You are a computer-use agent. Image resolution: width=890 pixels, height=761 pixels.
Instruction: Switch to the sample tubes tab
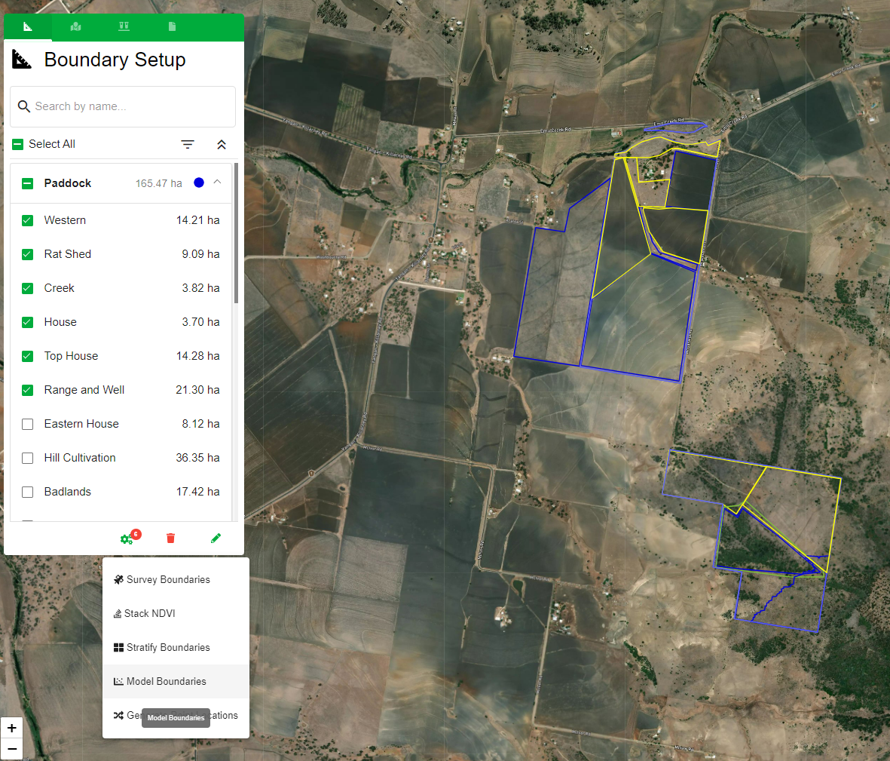tap(124, 27)
